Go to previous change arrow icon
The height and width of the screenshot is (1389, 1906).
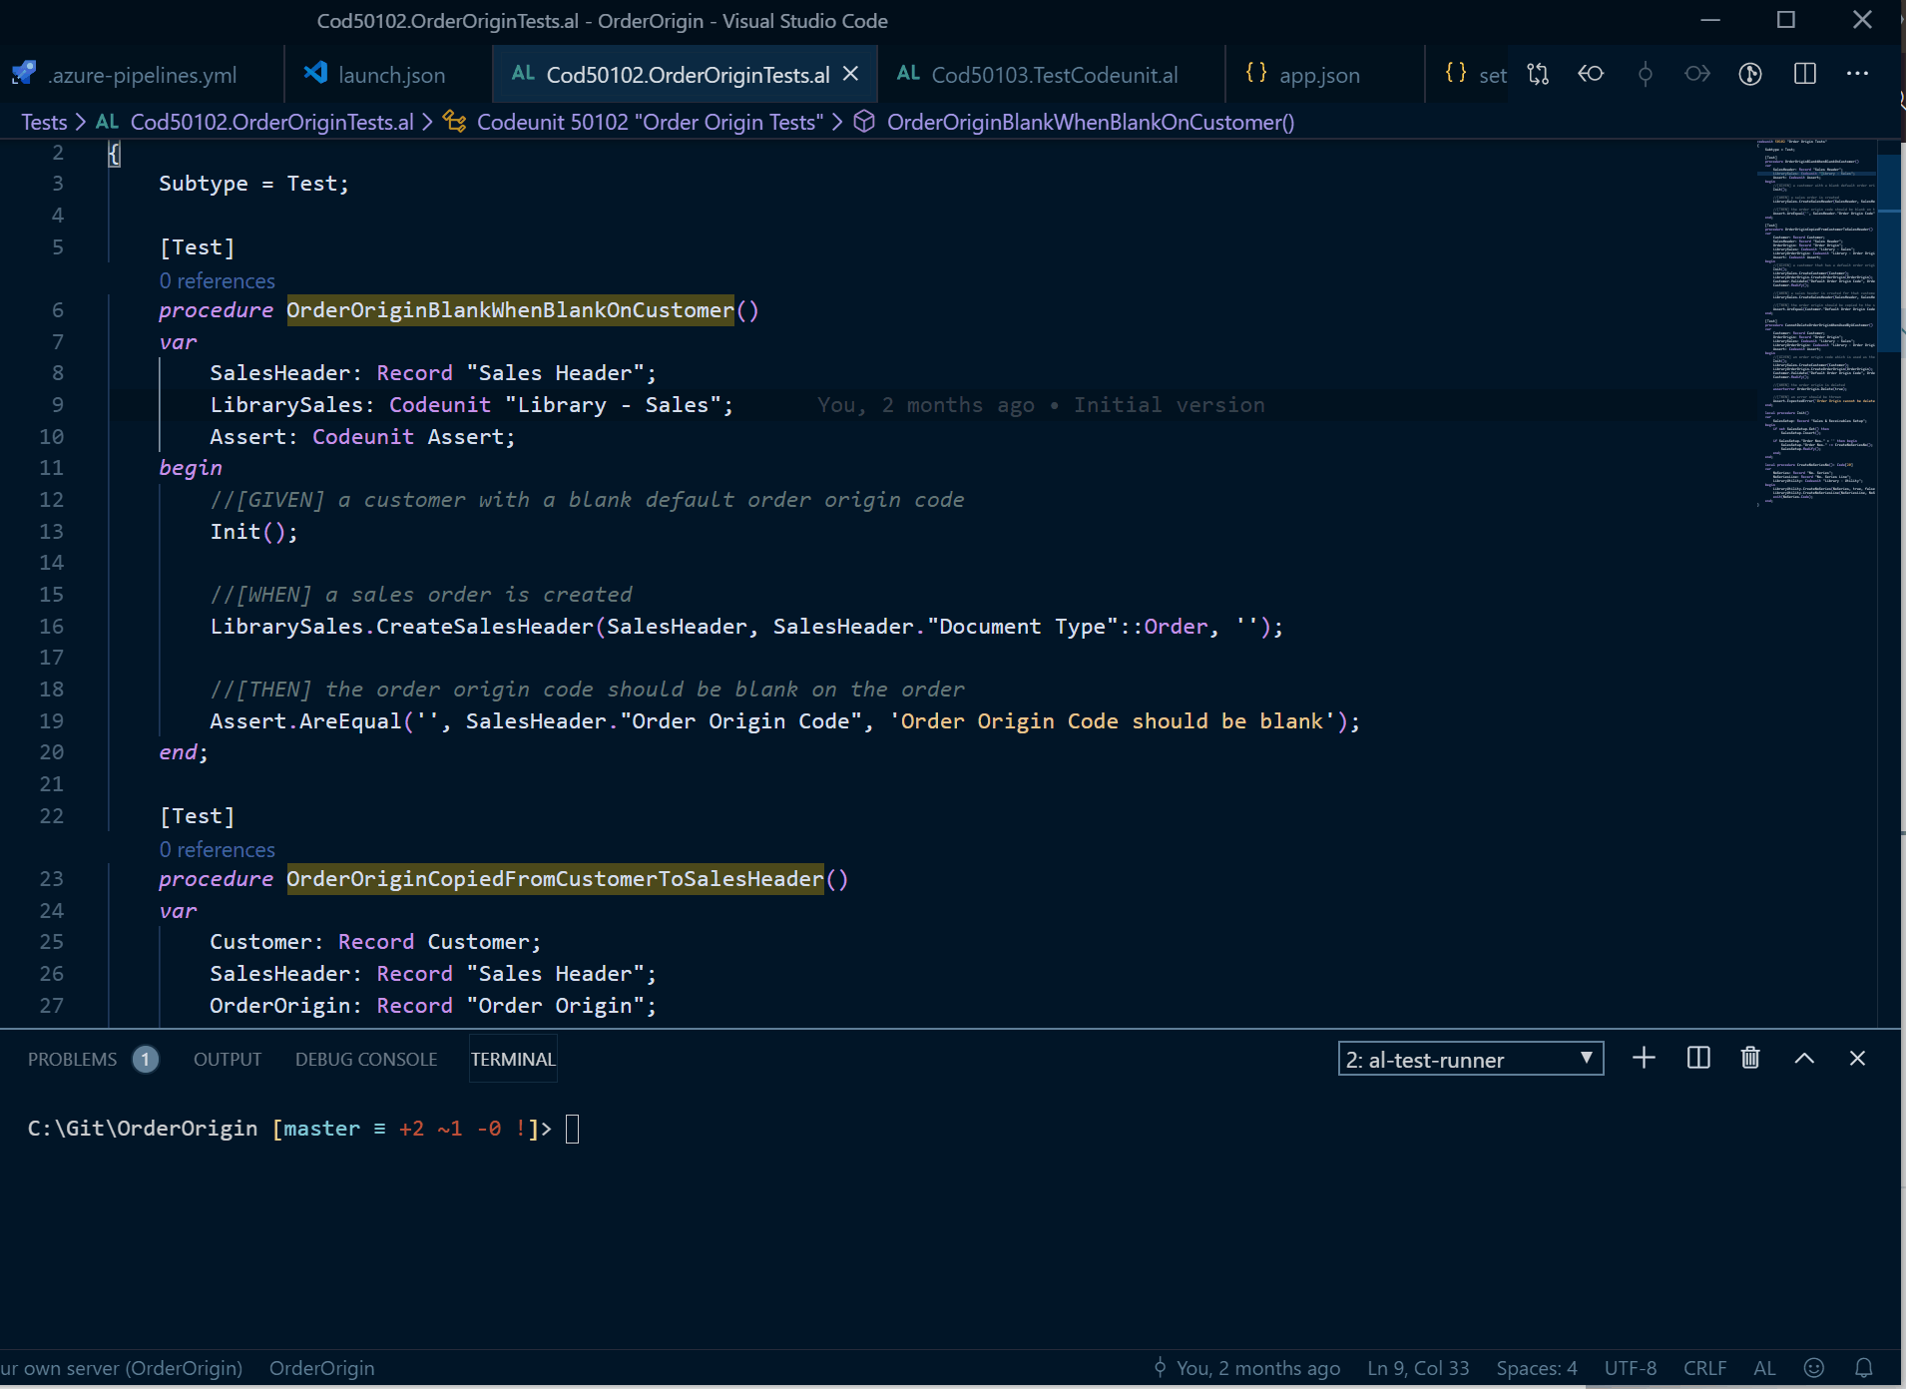tap(1591, 74)
